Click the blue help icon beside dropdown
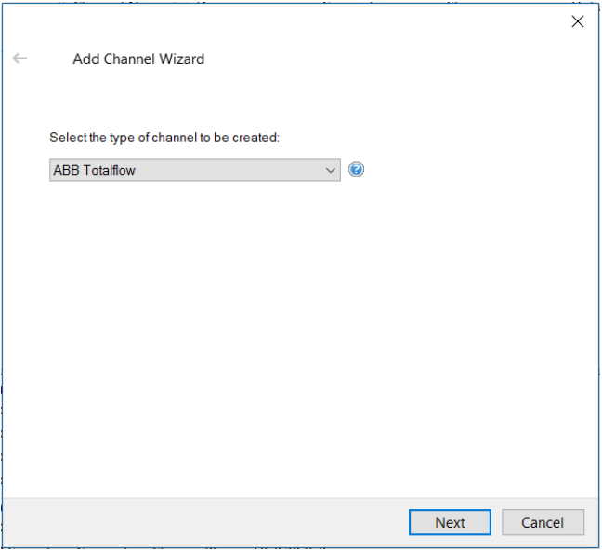The width and height of the screenshot is (602, 552). (356, 170)
